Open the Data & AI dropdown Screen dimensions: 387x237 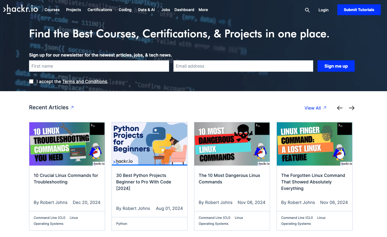(146, 10)
